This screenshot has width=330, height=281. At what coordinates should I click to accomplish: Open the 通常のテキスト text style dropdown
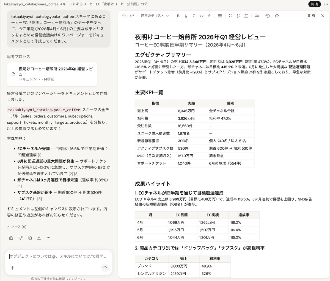tap(155, 16)
